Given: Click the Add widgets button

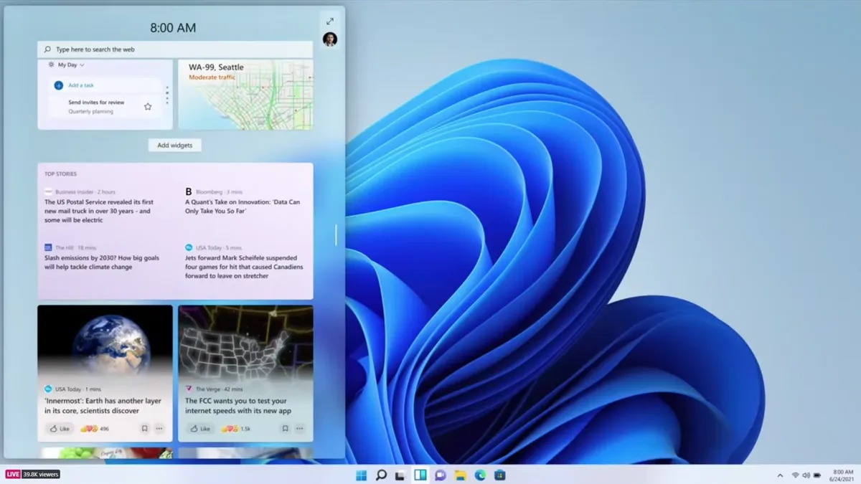Looking at the screenshot, I should [x=174, y=145].
